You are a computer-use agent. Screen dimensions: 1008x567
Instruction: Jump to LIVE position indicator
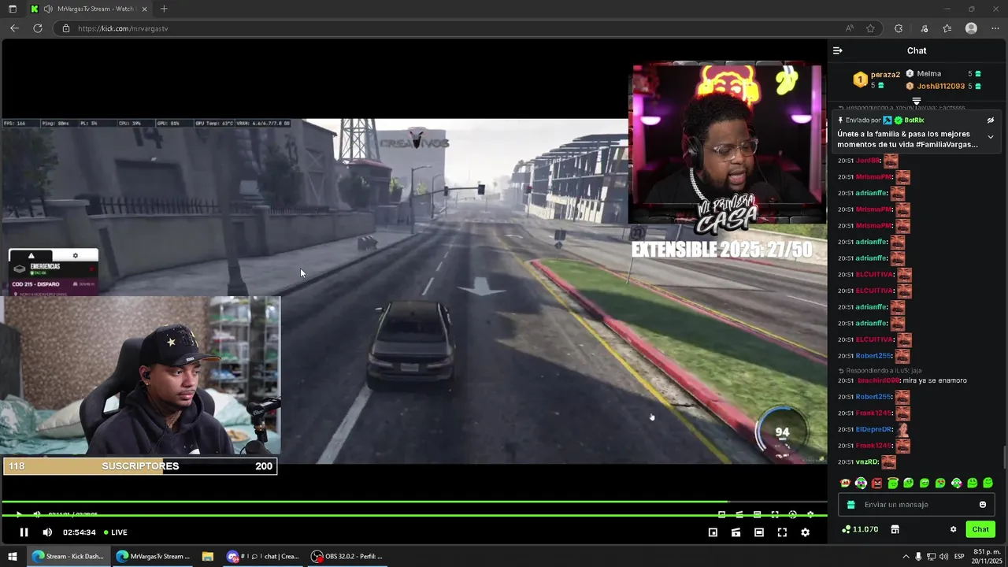(x=115, y=532)
